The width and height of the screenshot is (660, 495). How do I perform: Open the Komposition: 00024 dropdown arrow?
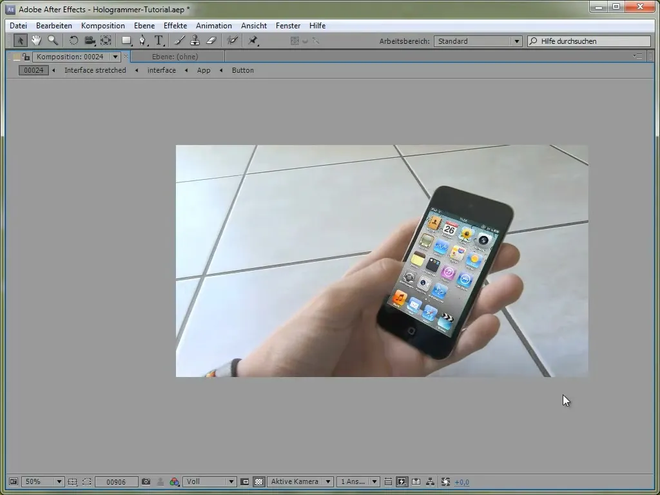coord(115,57)
